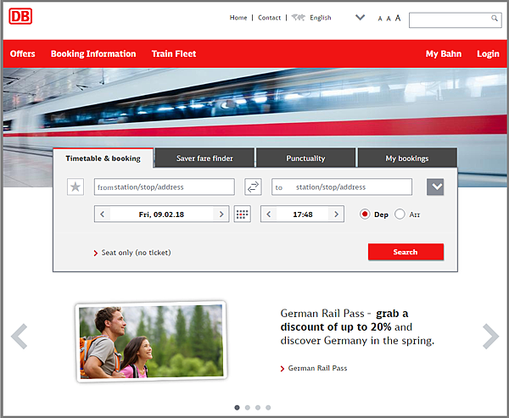Click the Contact link
509x418 pixels.
[x=269, y=18]
